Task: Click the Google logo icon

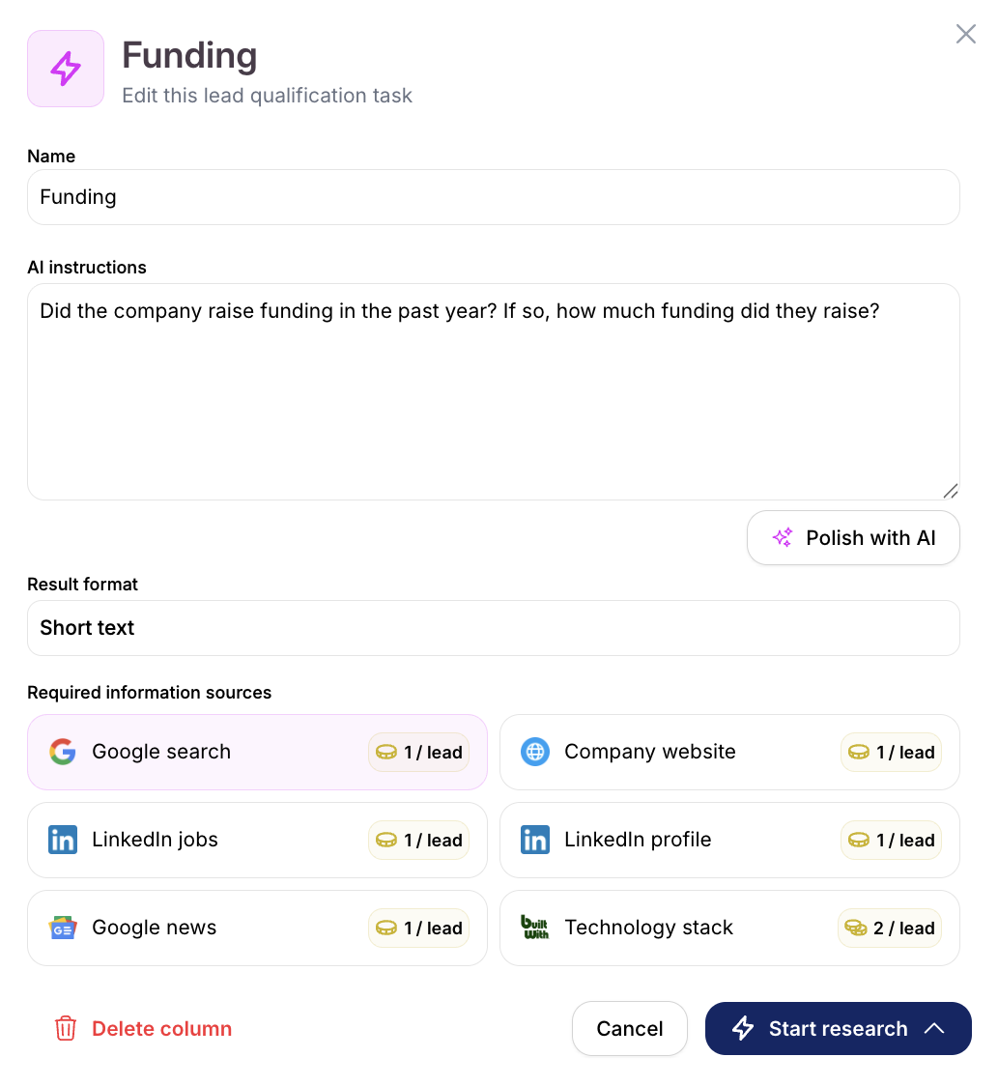Action: (x=63, y=752)
